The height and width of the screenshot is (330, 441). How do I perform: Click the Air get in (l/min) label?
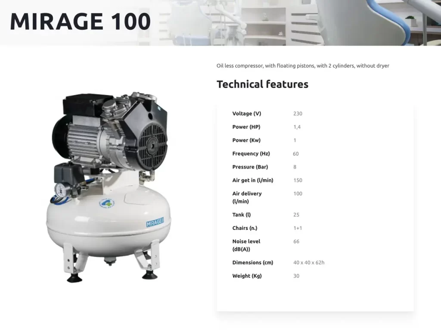click(253, 180)
